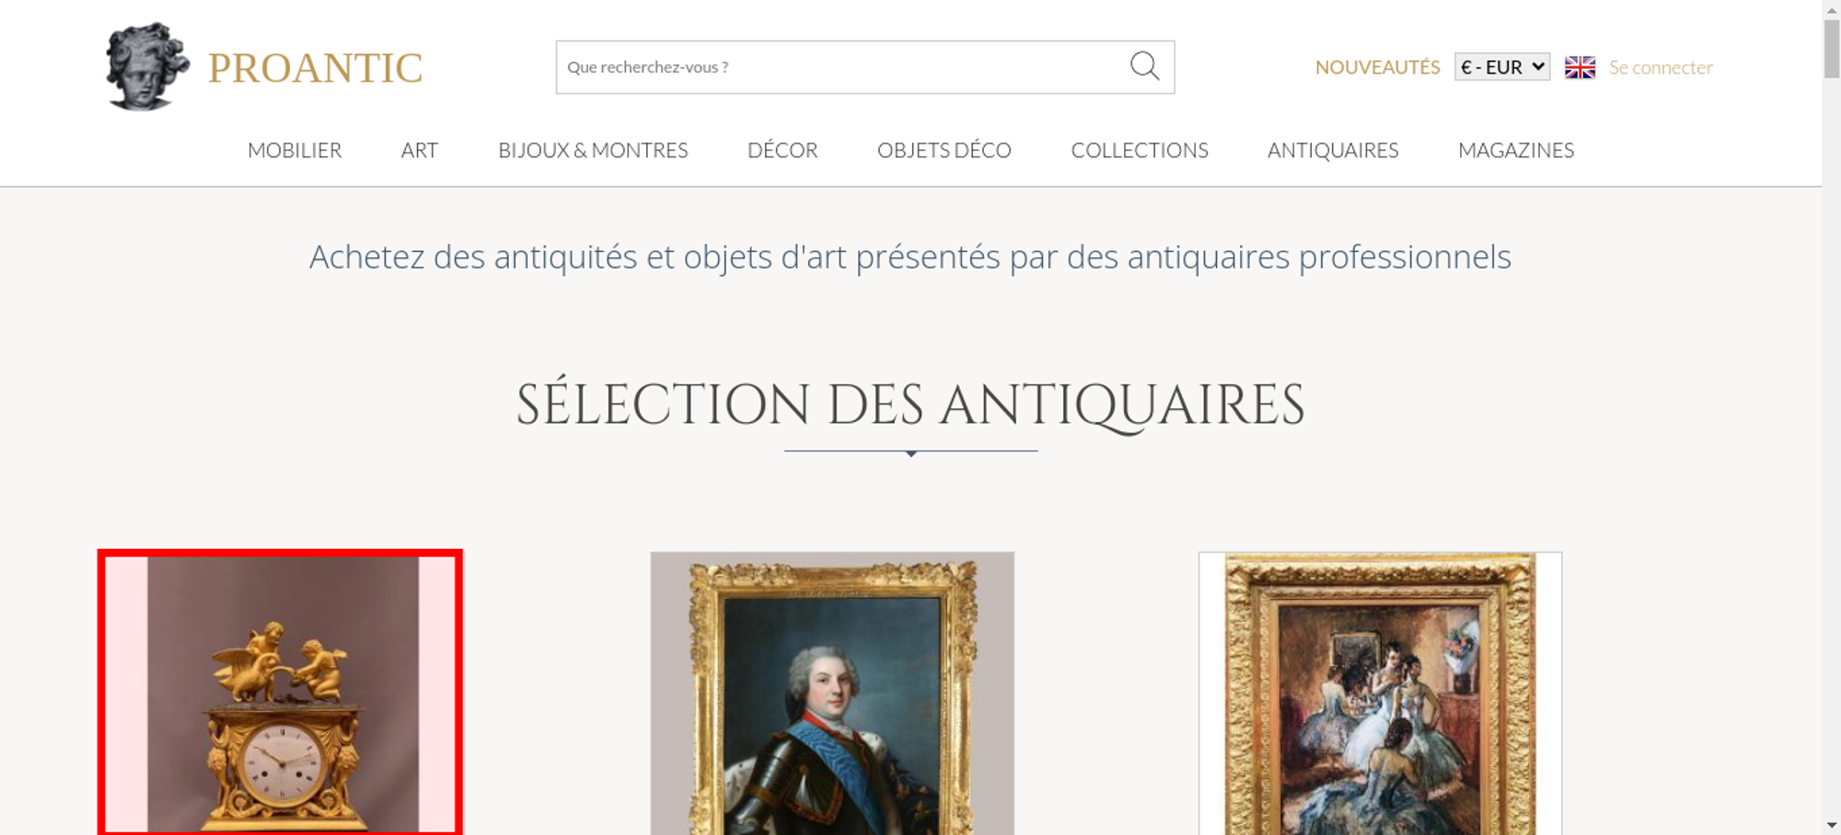This screenshot has width=1841, height=835.
Task: Go to the ANTIQUAIRES section
Action: tap(1333, 150)
